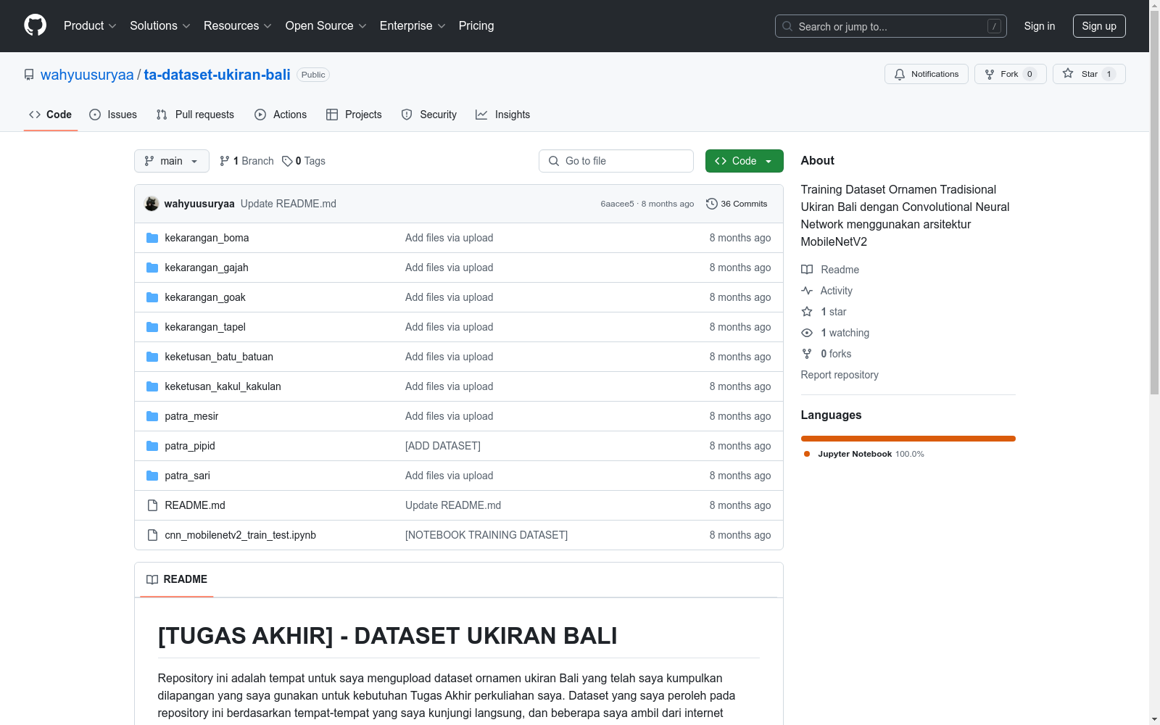The width and height of the screenshot is (1160, 725).
Task: Click the book icon in README header
Action: click(152, 579)
